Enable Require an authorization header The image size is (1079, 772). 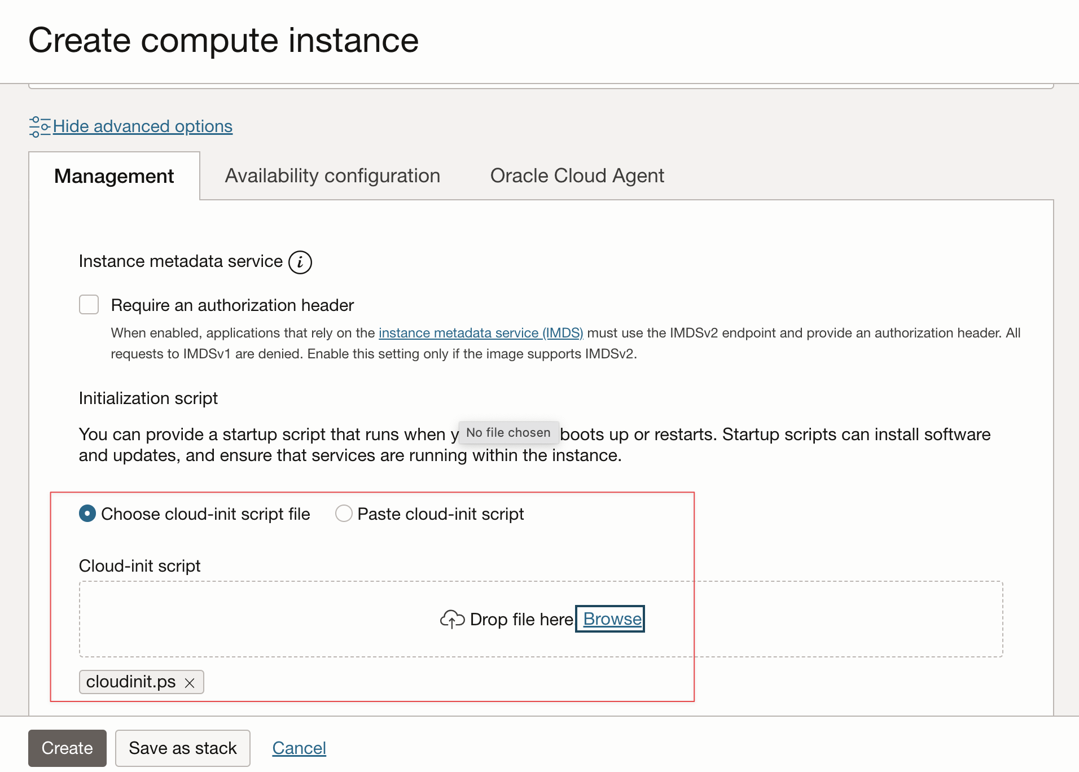coord(89,305)
